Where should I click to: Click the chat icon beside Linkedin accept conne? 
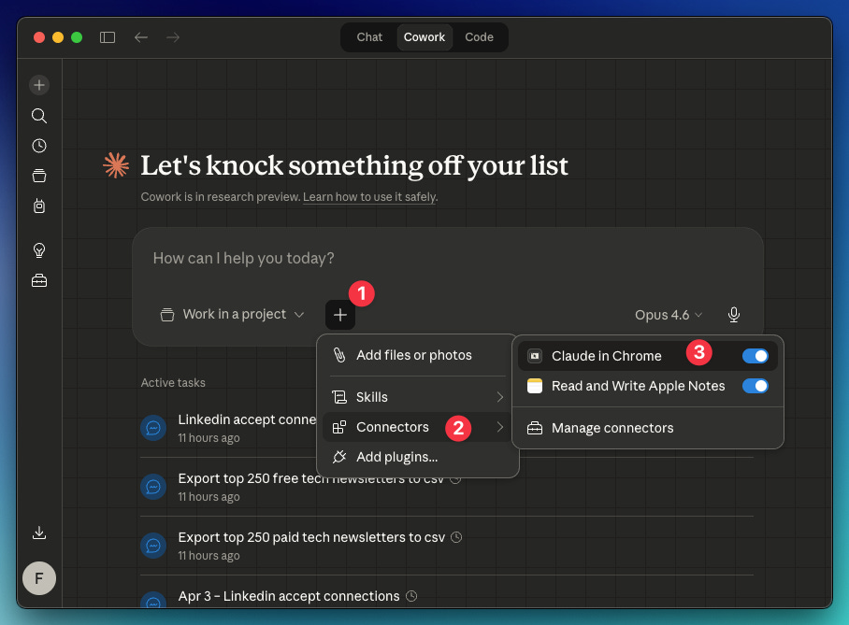[x=153, y=428]
